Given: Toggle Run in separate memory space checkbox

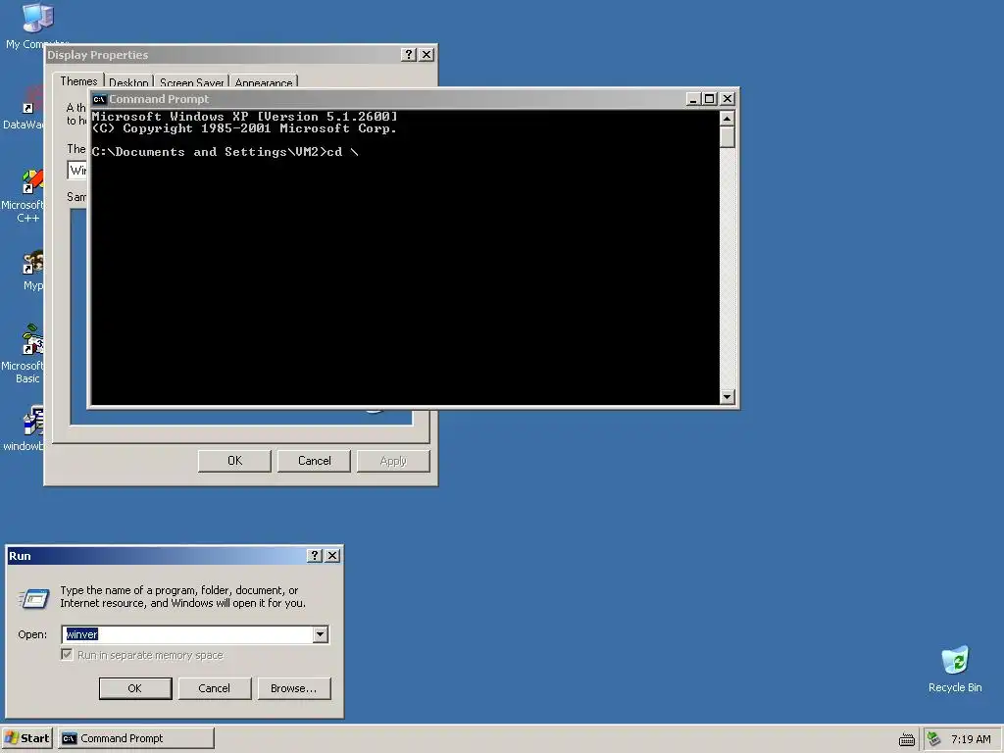Looking at the screenshot, I should 68,654.
